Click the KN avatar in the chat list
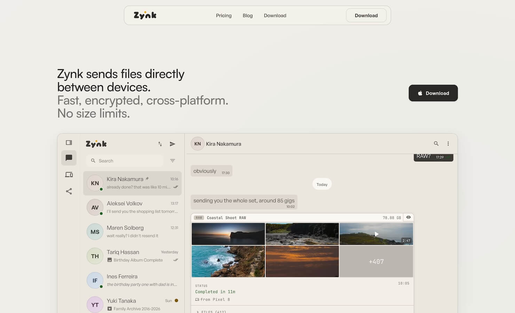Screen dimensions: 515x313 pyautogui.click(x=95, y=183)
